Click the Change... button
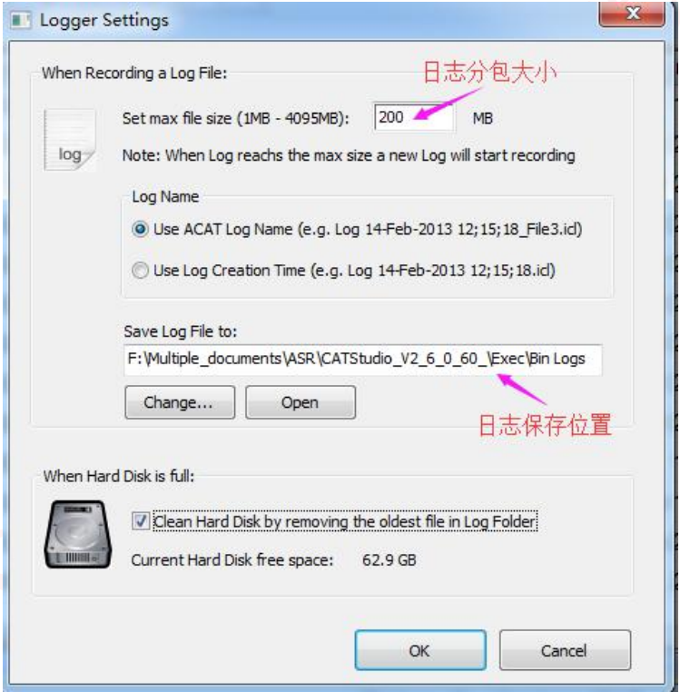Viewport: 680px width, 692px height. [x=180, y=402]
